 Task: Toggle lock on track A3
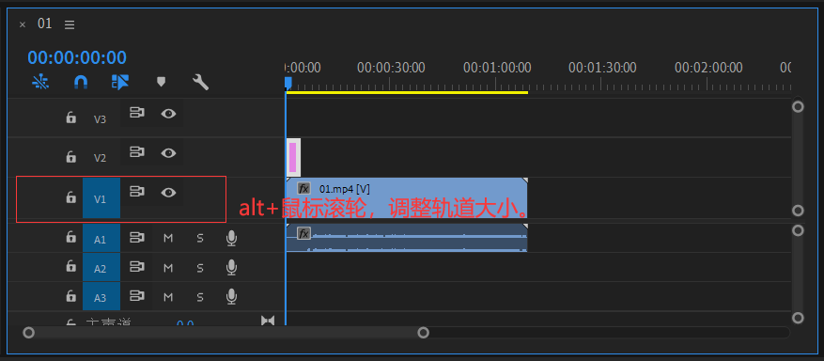[x=70, y=296]
